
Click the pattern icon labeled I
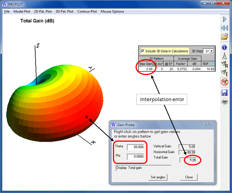pyautogui.click(x=225, y=73)
